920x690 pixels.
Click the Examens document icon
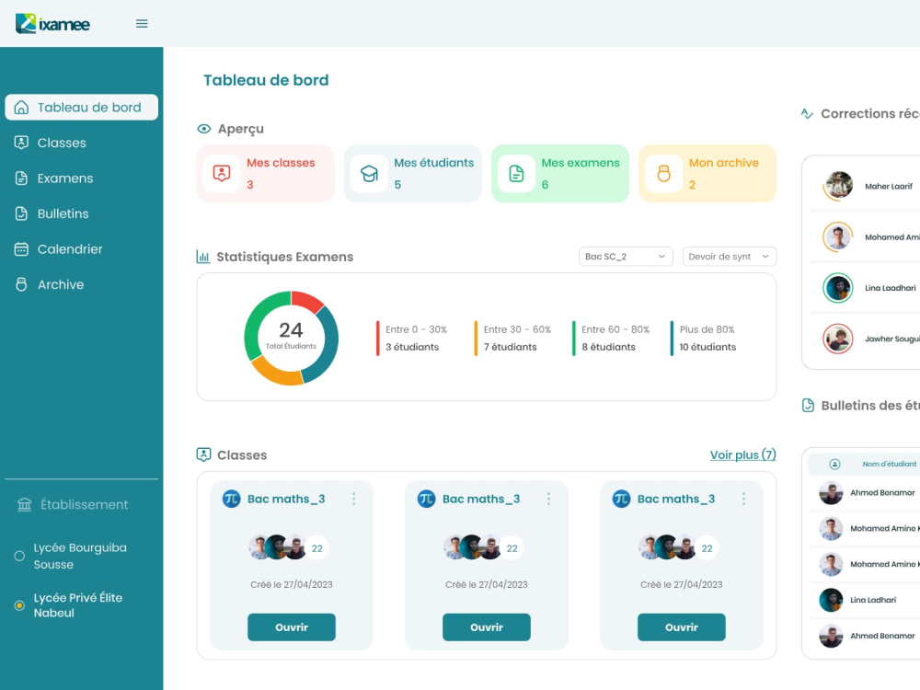pos(21,178)
